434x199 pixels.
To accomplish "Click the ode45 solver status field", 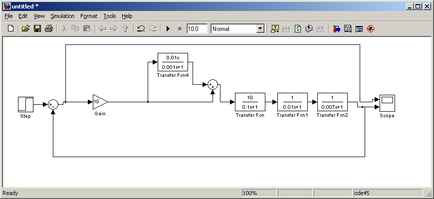I will point(388,193).
